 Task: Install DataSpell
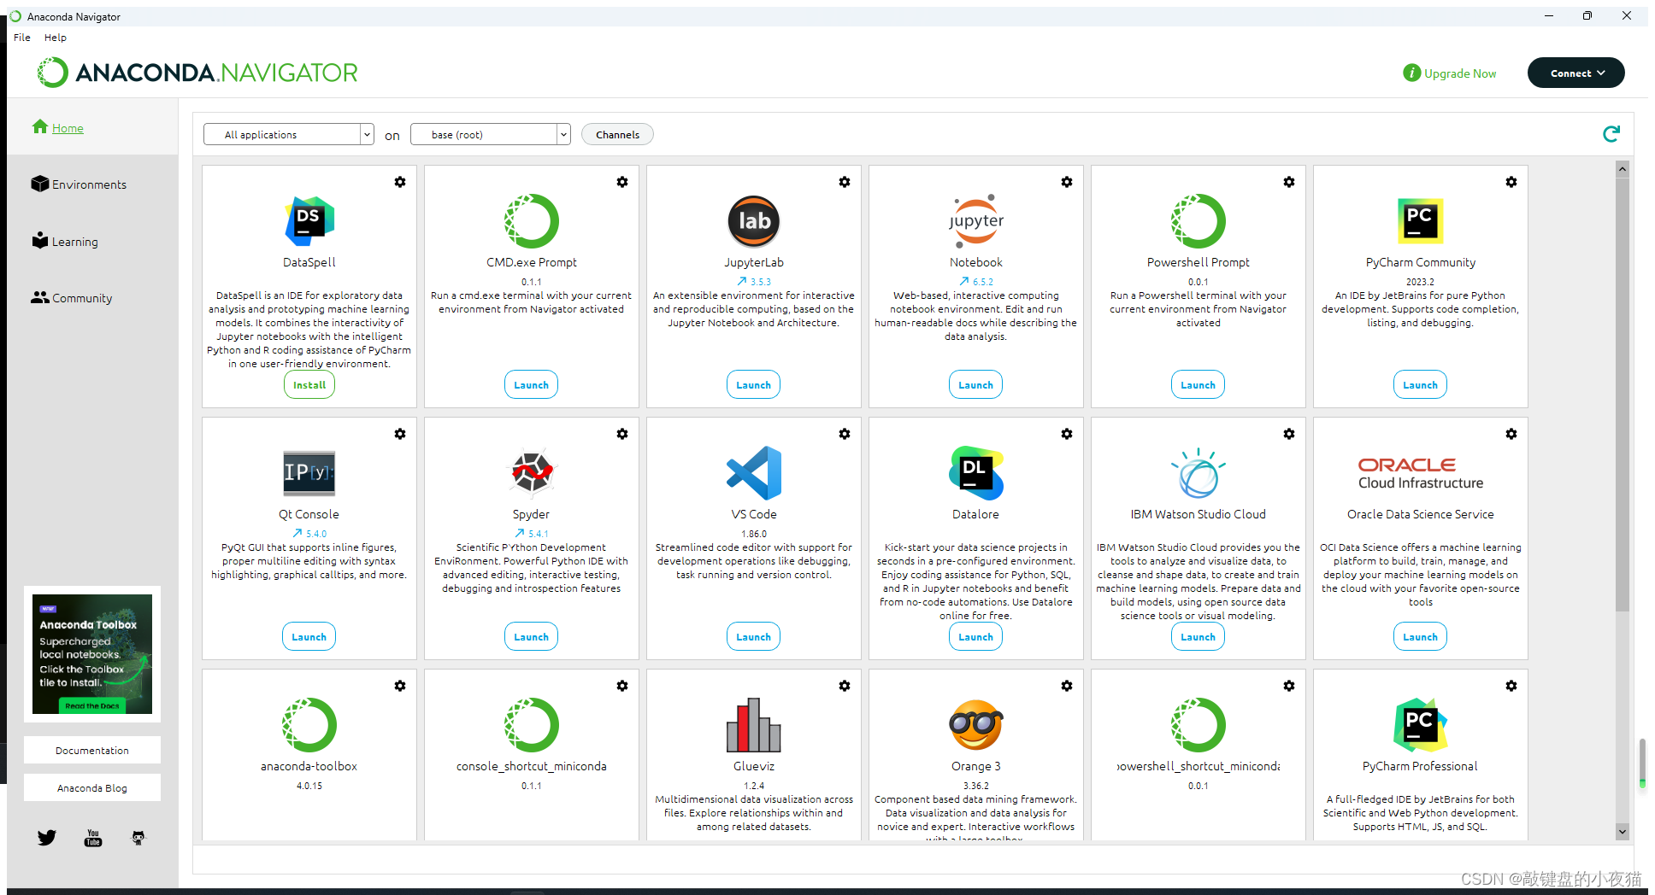tap(309, 385)
